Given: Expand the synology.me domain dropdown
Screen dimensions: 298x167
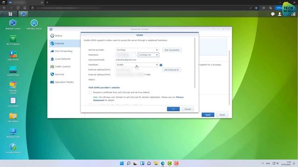Looking at the screenshot, I should pyautogui.click(x=148, y=55).
